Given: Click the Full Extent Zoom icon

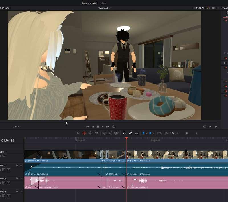Looking at the screenshot, I should [160, 133].
